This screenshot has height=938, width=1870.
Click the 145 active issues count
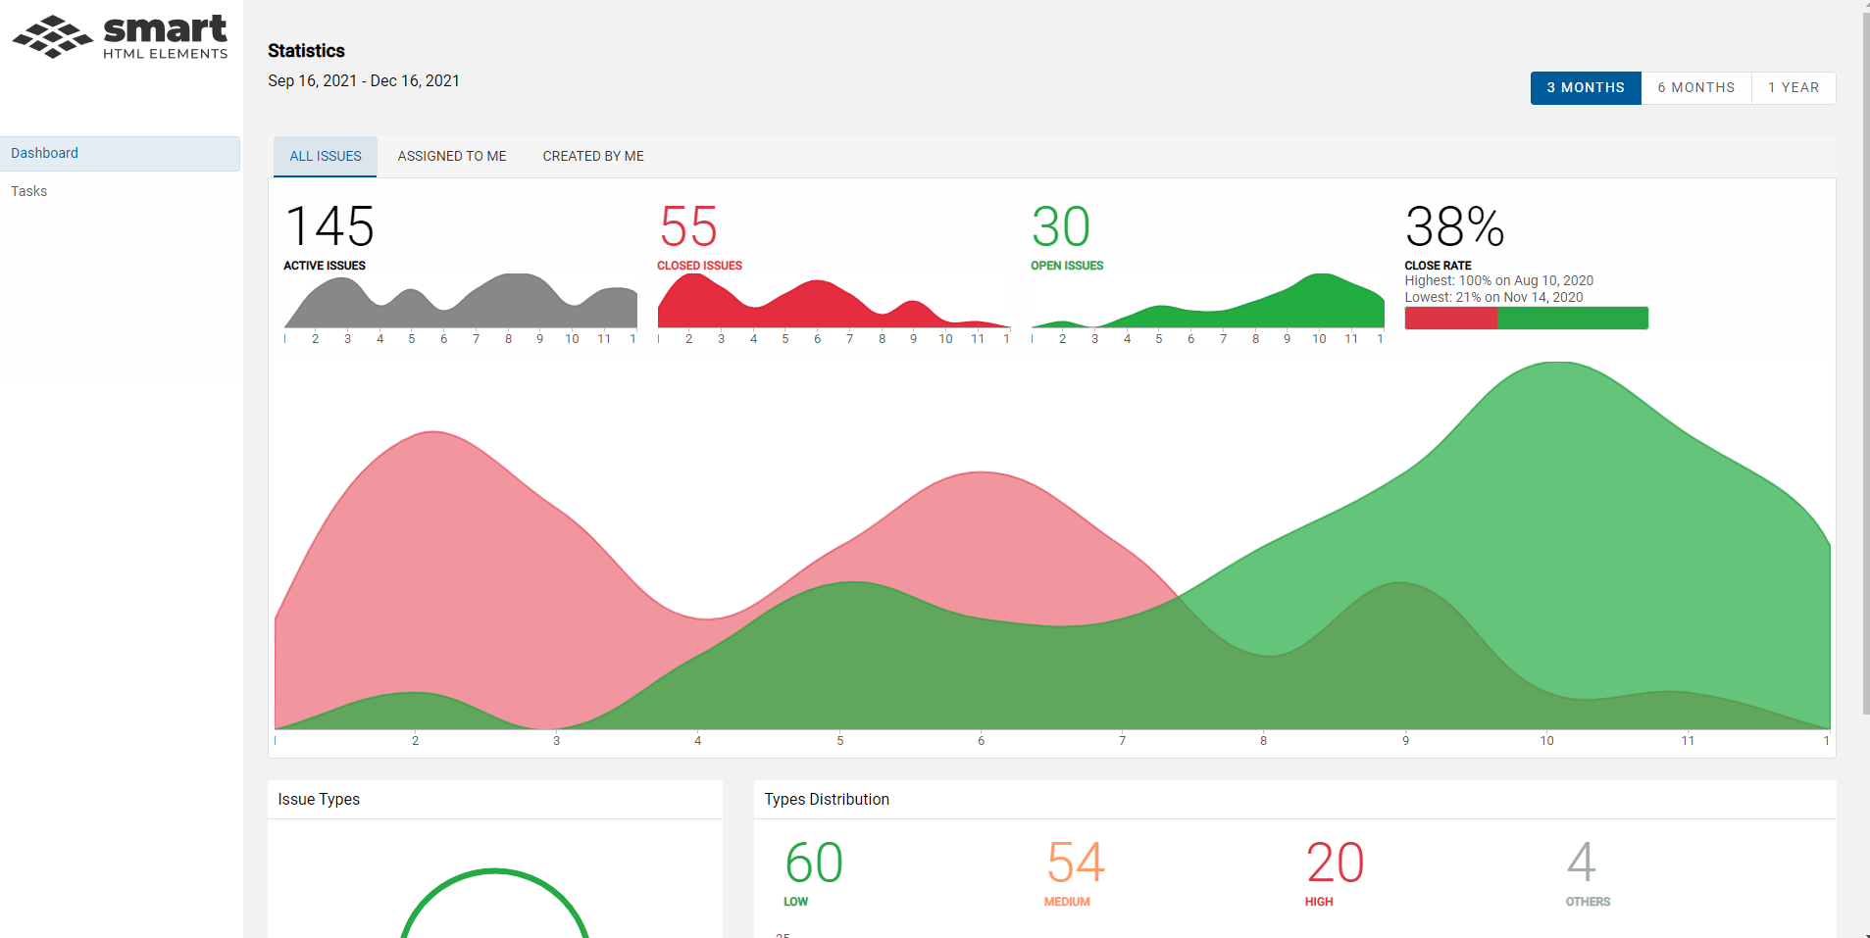click(329, 226)
